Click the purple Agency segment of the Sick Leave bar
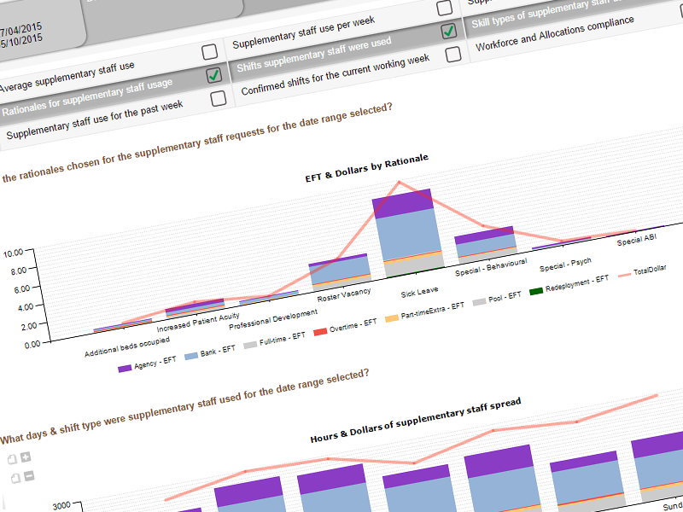The width and height of the screenshot is (683, 512). click(402, 203)
